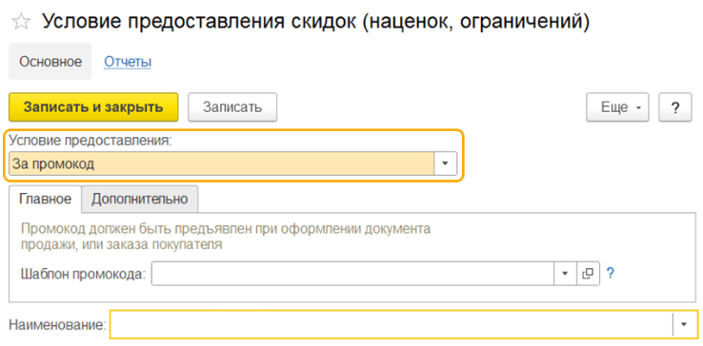Switch to the Дополнительно tab
The width and height of the screenshot is (703, 346).
coord(140,199)
